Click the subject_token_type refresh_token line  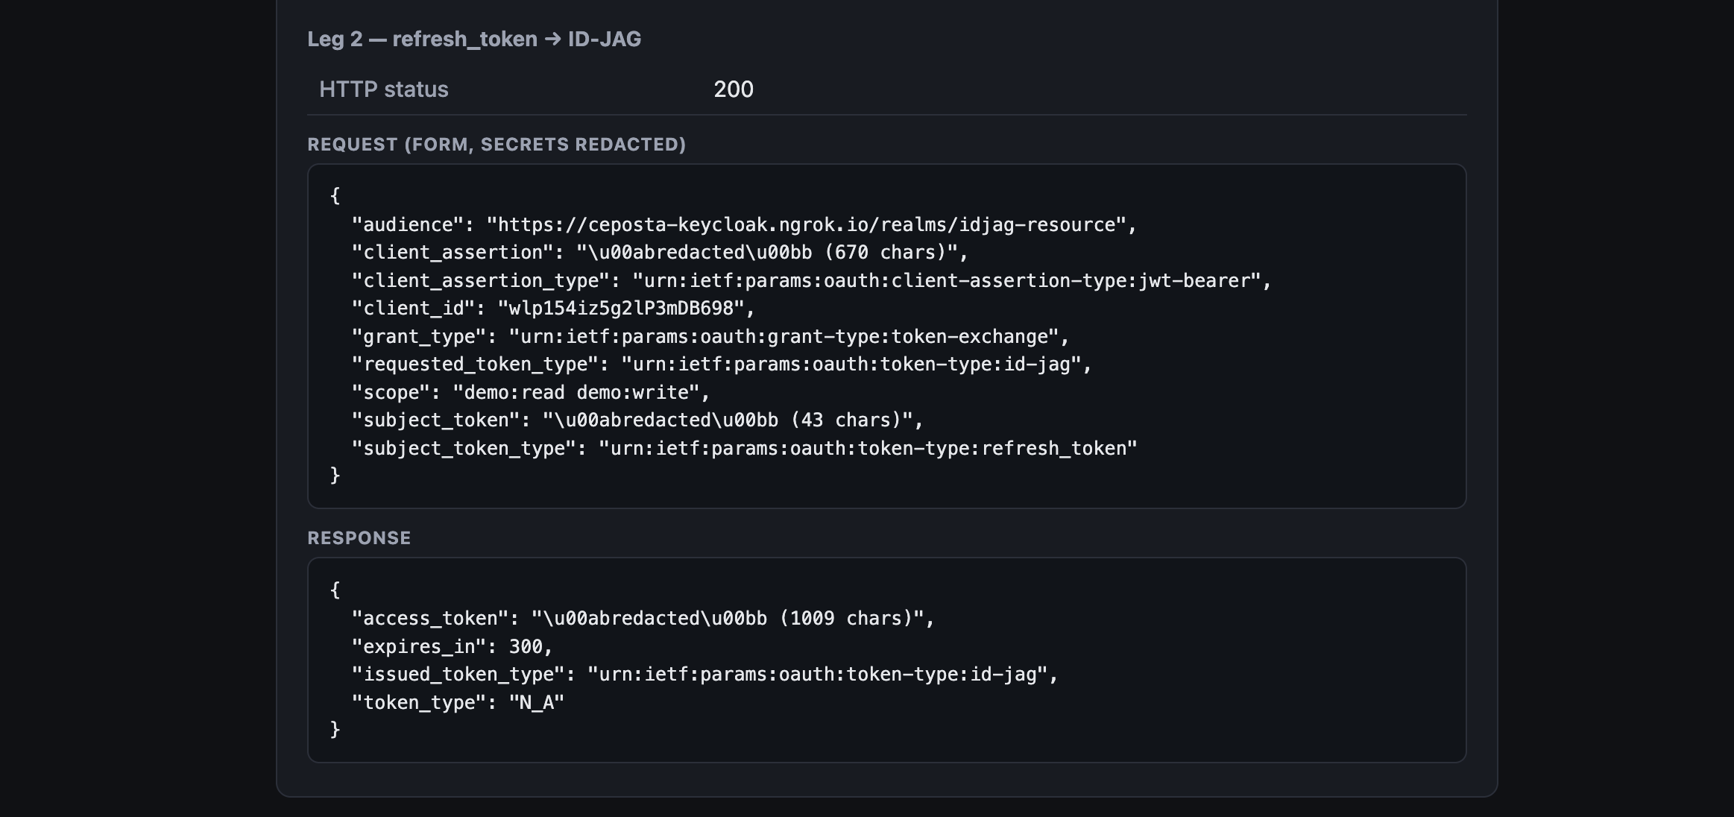tap(745, 448)
